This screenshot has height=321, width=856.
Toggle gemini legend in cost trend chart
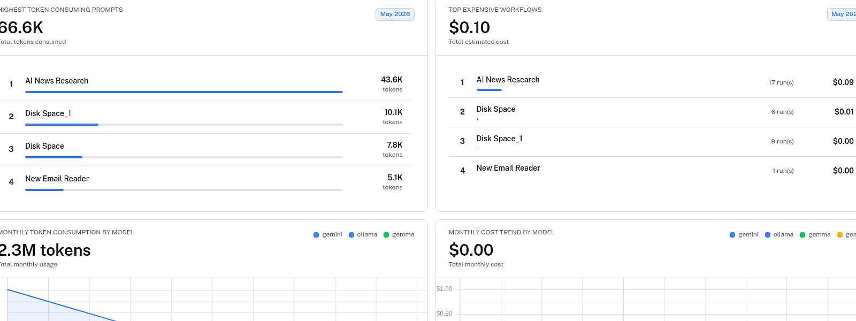[x=744, y=234]
